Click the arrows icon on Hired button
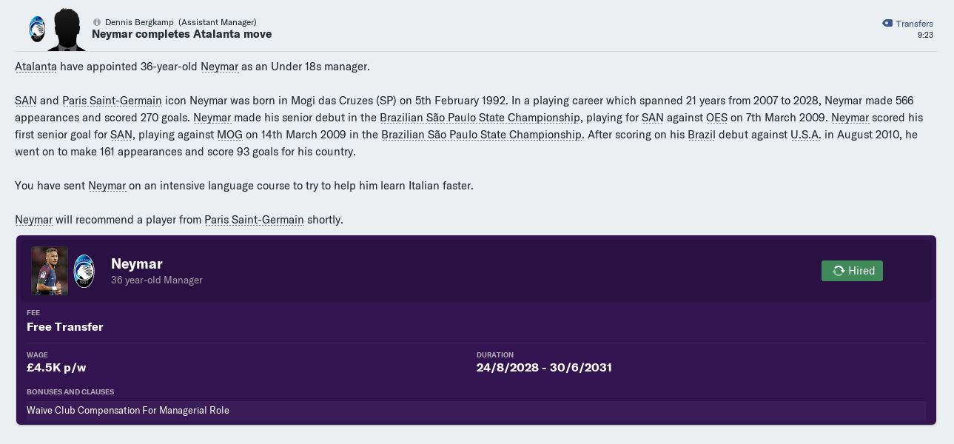 (x=839, y=271)
